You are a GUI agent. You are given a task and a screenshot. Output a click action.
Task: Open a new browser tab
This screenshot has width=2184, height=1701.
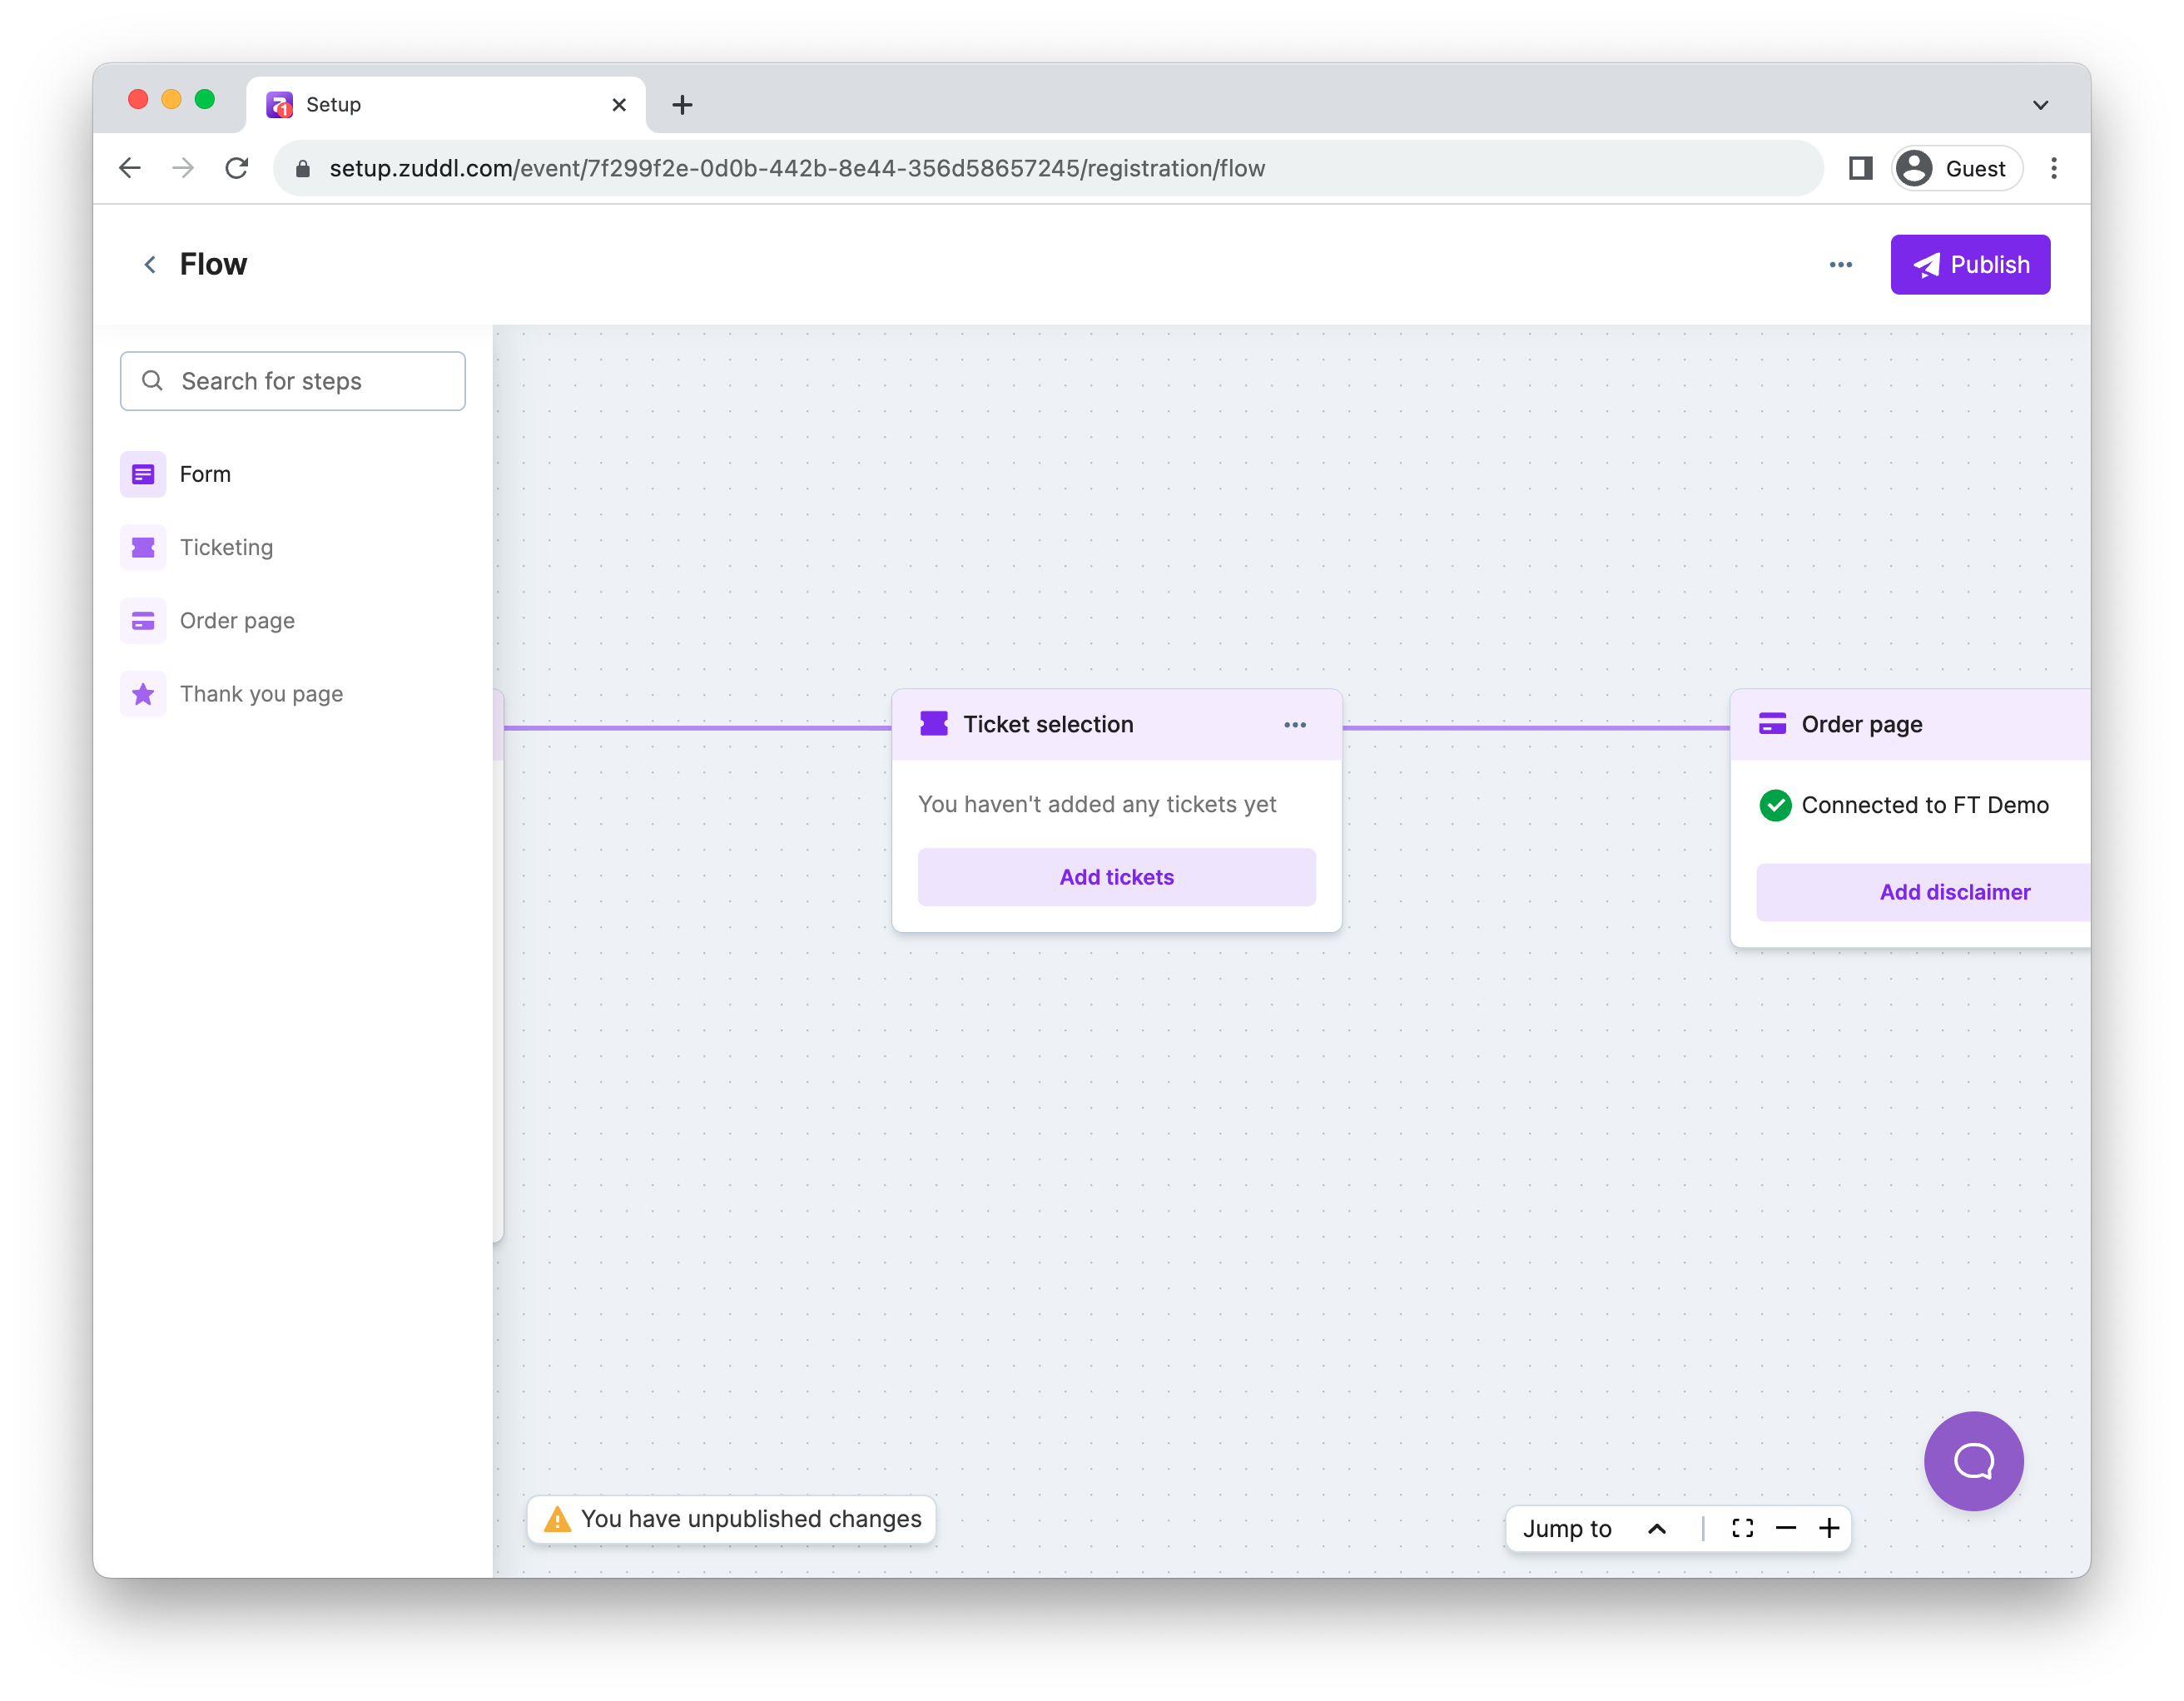[x=682, y=105]
